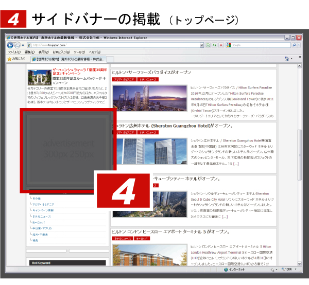This screenshot has width=309, height=285.
Task: Expand the address bar URL history dropdown
Action: click(x=202, y=45)
